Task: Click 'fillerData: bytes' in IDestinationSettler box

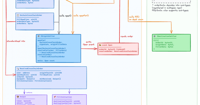Action: 164,47
